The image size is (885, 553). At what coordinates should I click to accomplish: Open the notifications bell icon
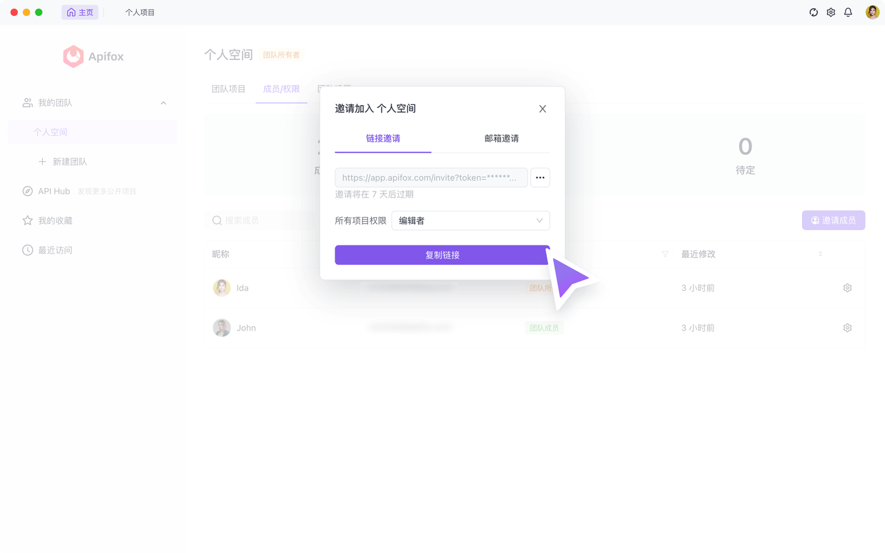[848, 12]
